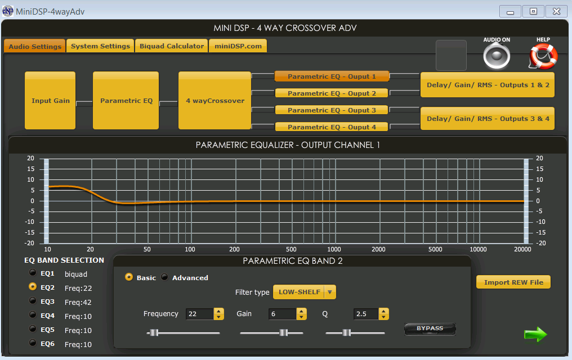Click the MiniDSP app icon in title bar
572x360 pixels.
pyautogui.click(x=8, y=11)
